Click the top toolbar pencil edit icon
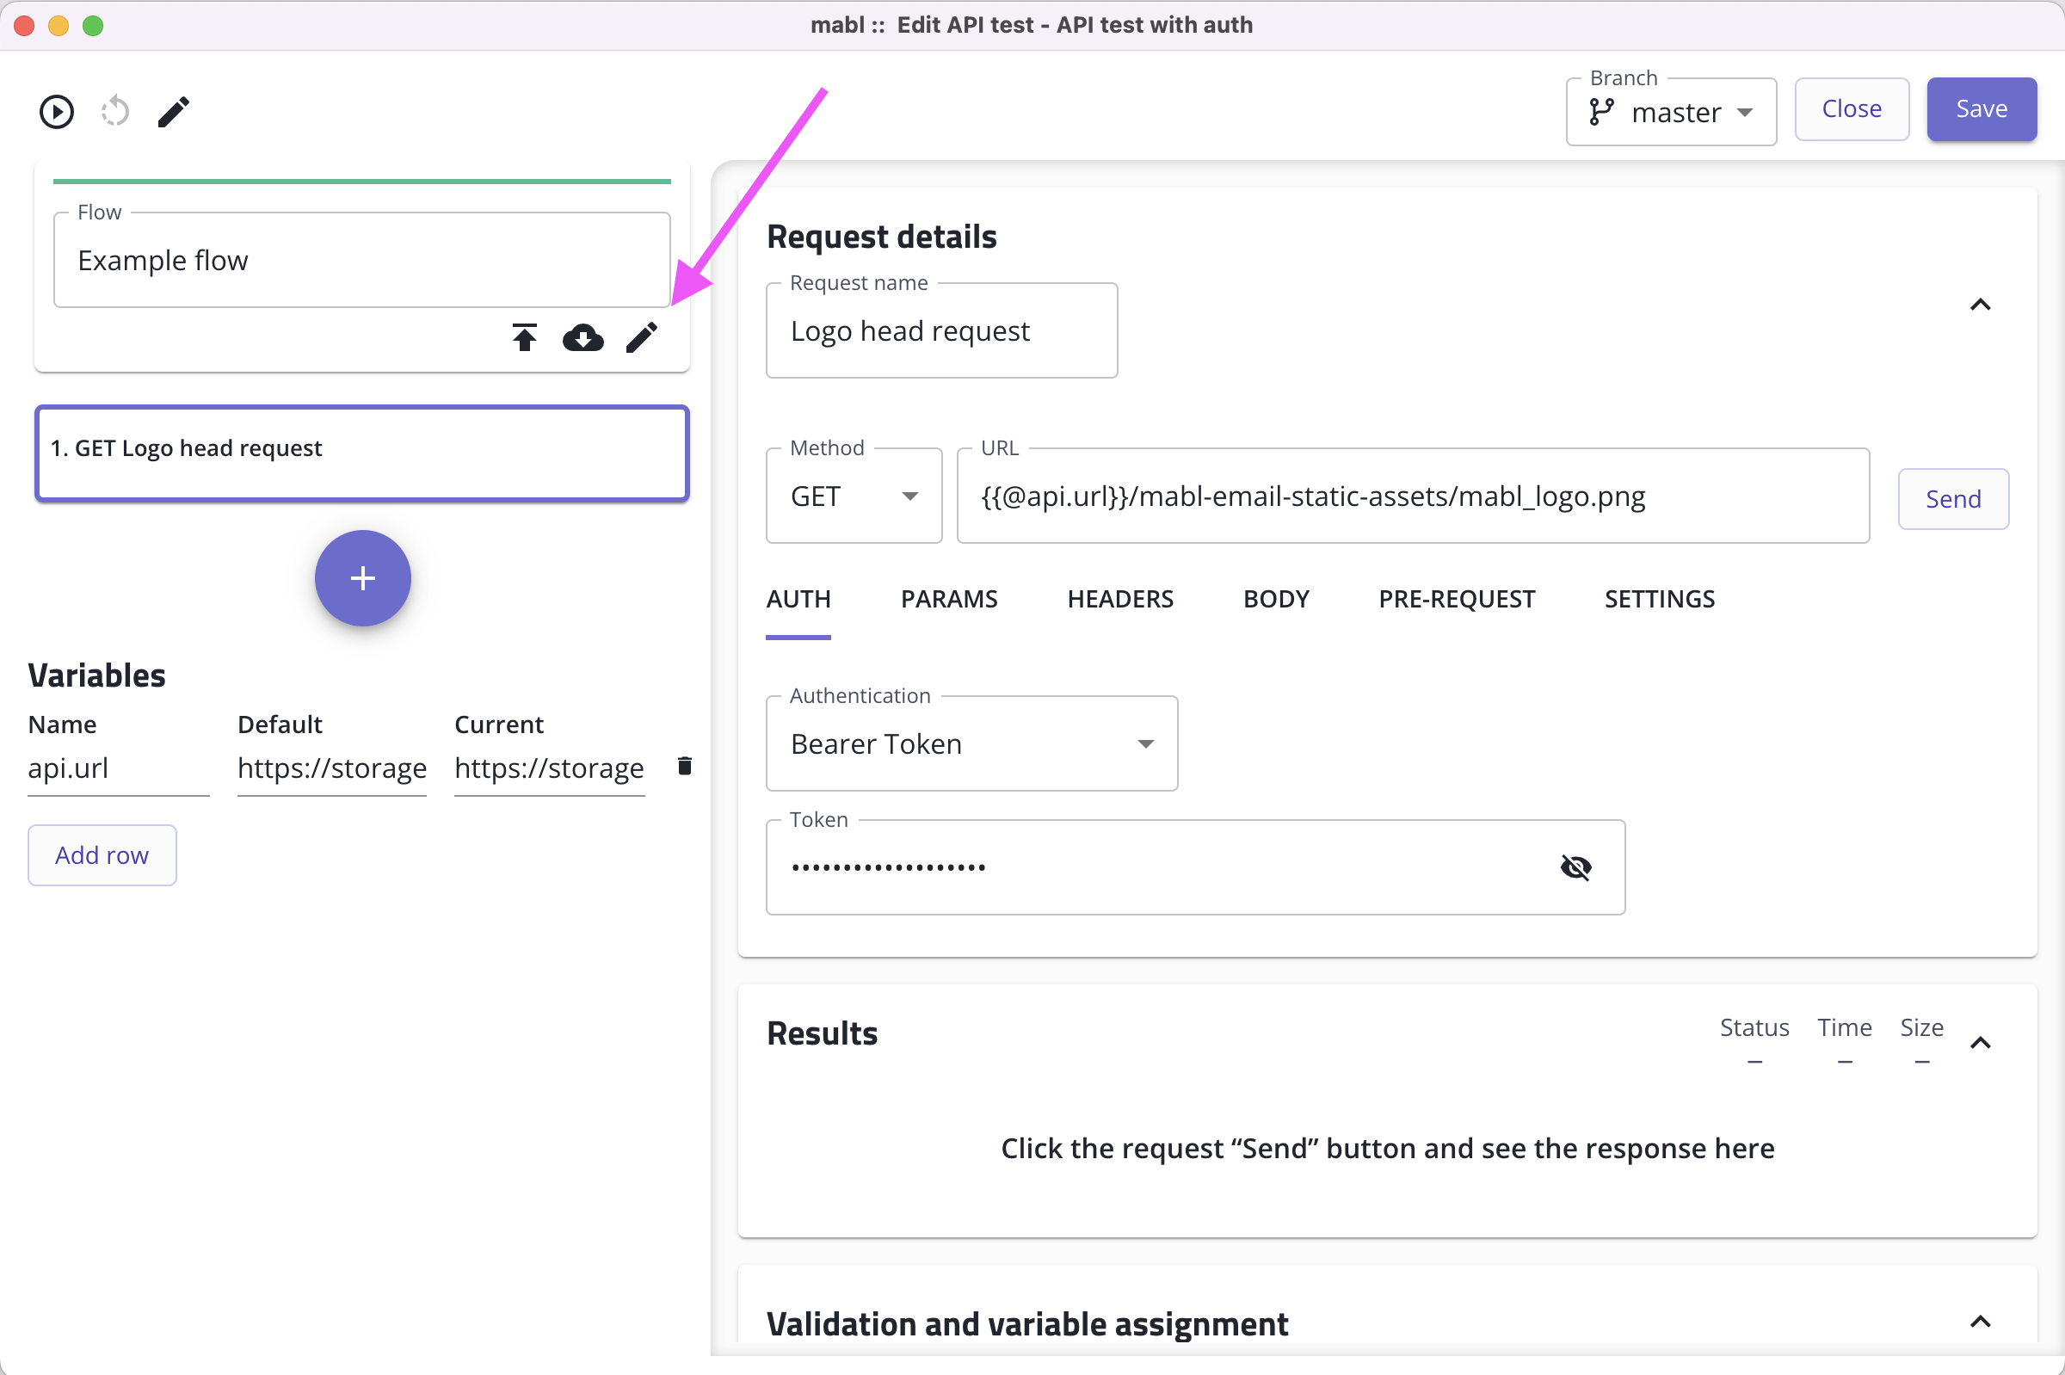2065x1375 pixels. (174, 111)
